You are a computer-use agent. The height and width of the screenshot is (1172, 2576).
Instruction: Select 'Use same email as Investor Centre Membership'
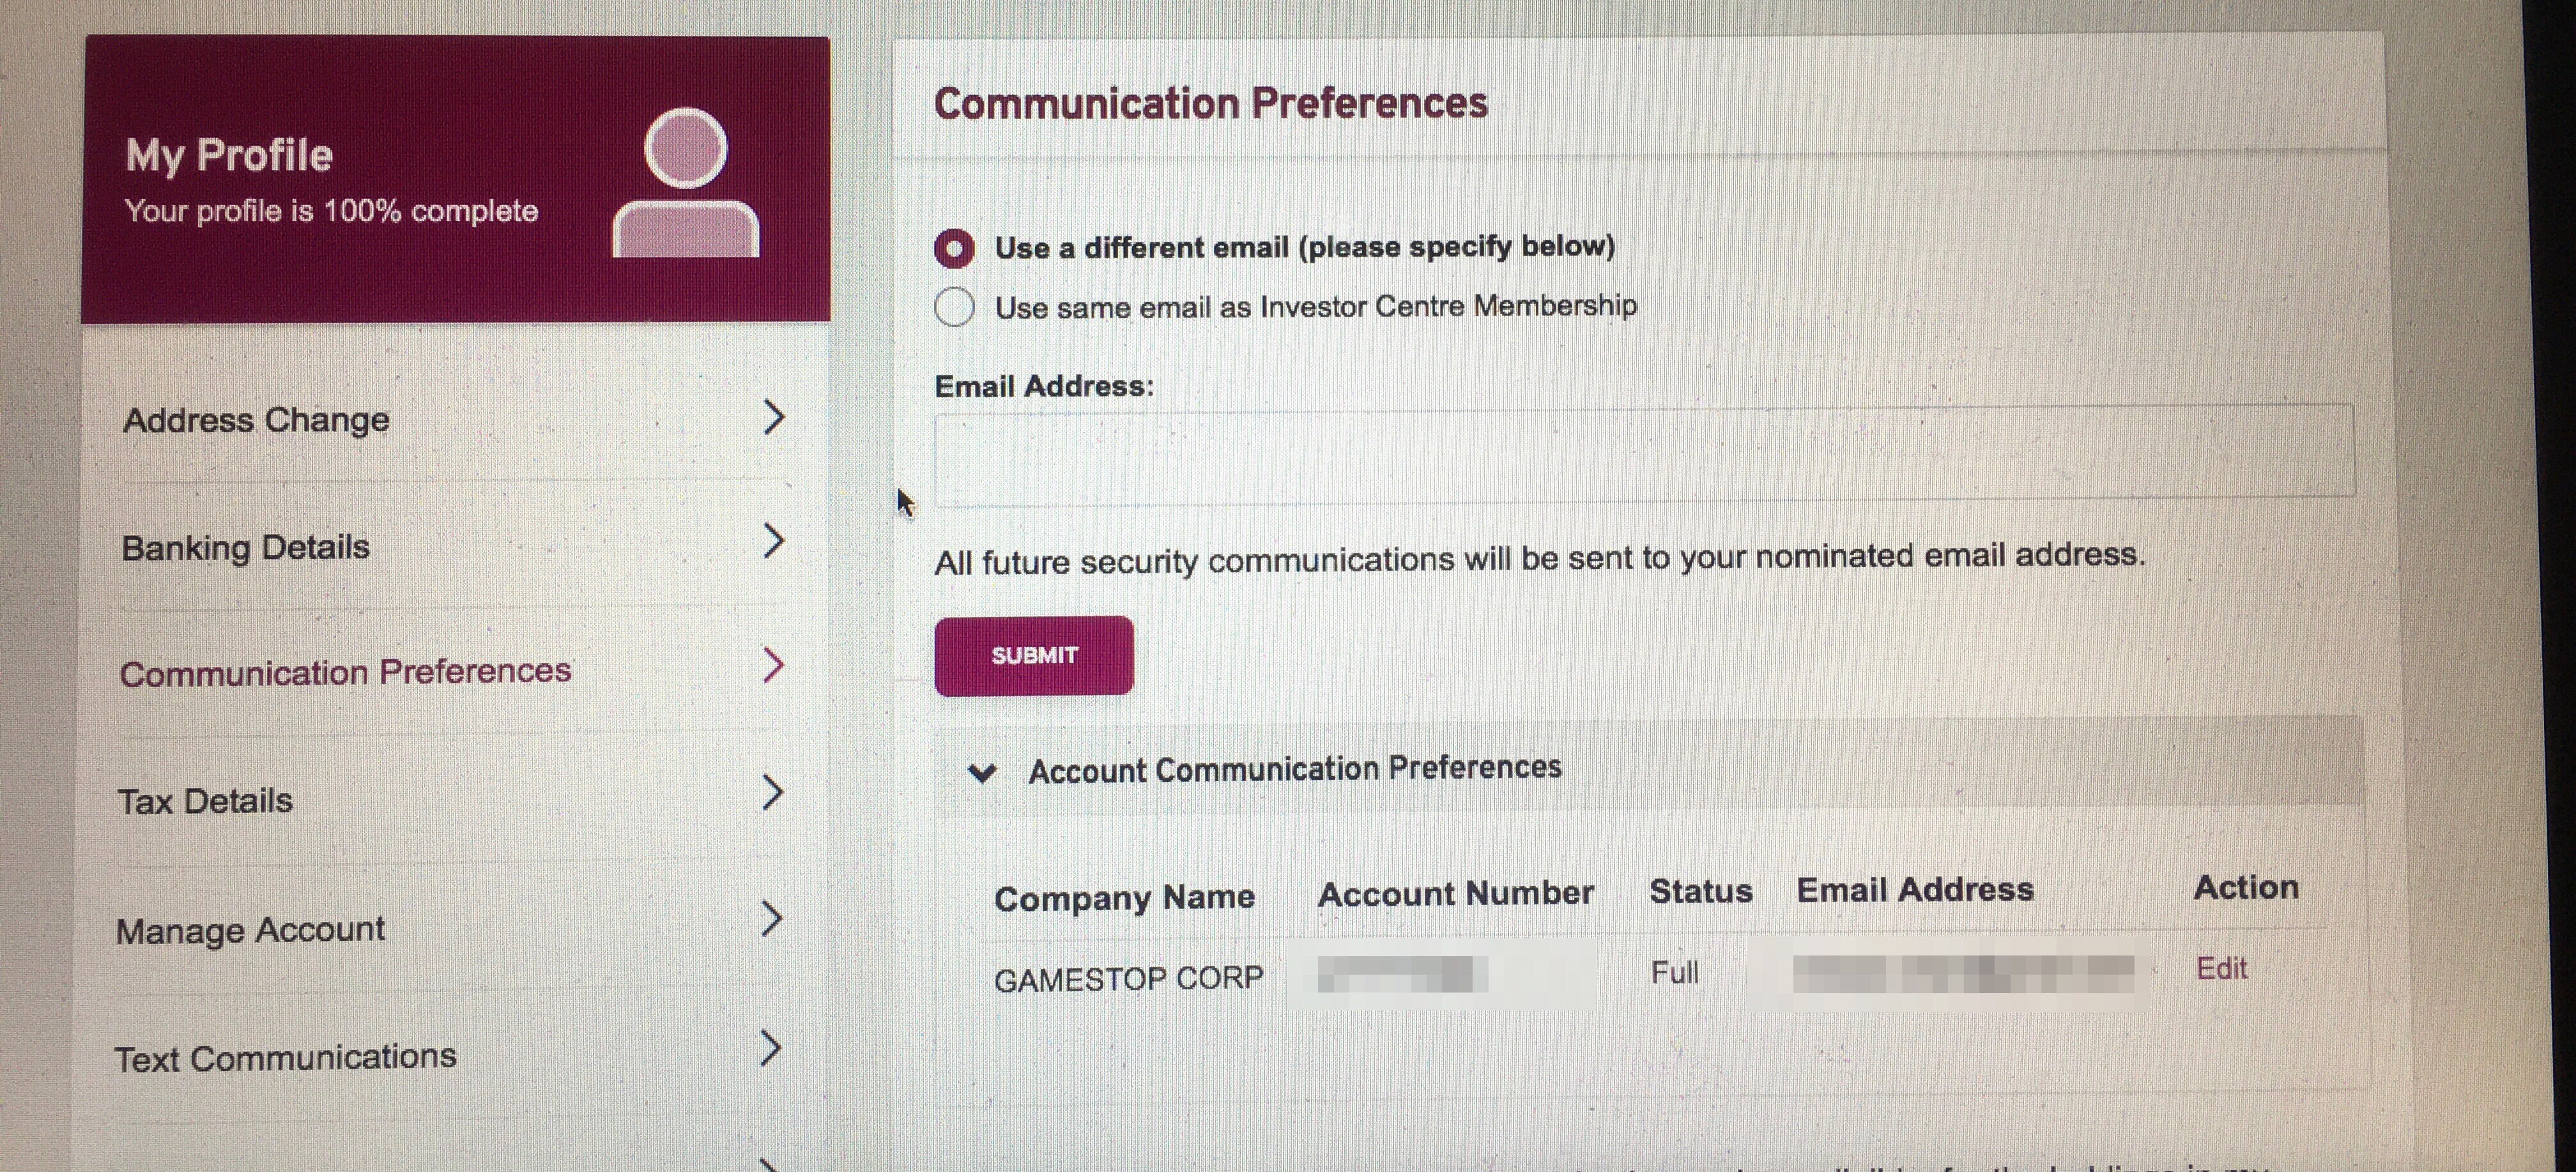coord(954,307)
